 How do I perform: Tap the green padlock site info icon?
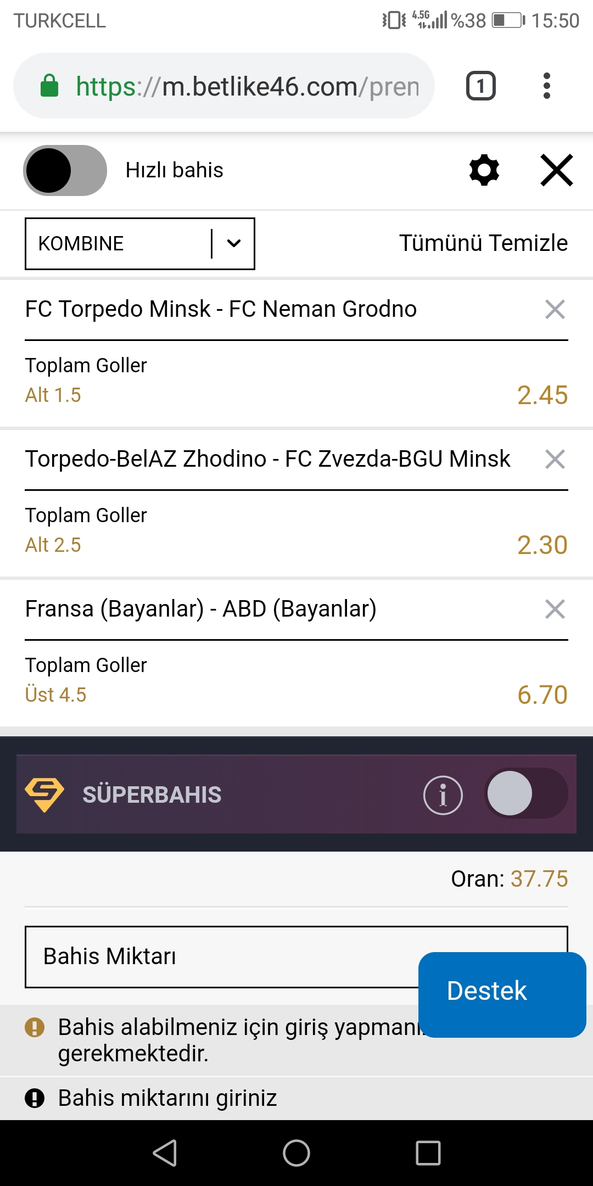tap(49, 86)
